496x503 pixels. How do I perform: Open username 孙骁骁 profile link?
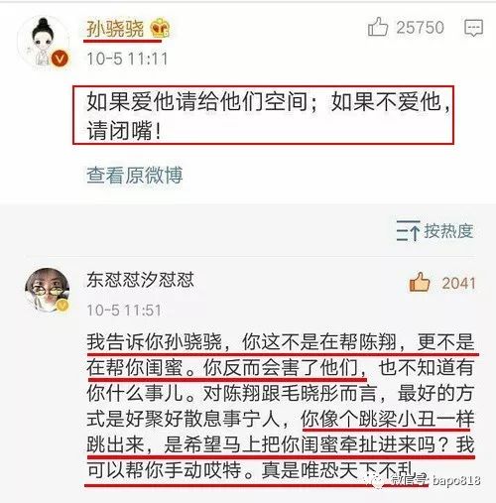115,29
